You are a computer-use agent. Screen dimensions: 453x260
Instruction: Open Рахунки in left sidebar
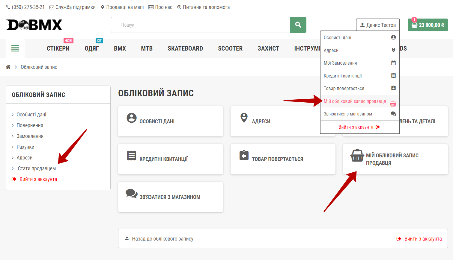pyautogui.click(x=25, y=147)
